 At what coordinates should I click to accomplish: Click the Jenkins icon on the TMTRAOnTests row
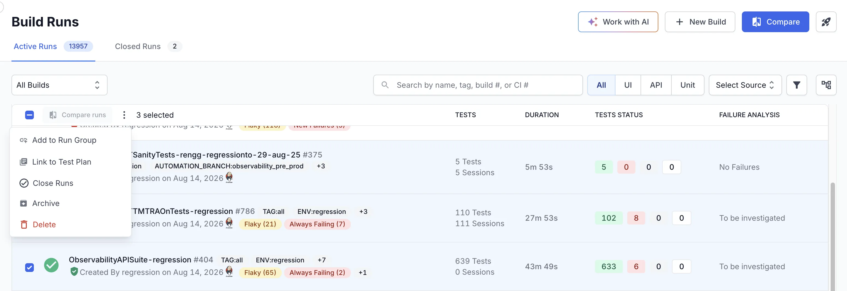(x=229, y=223)
